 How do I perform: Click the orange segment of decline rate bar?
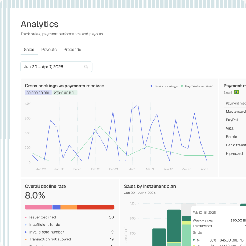[x=69, y=207]
